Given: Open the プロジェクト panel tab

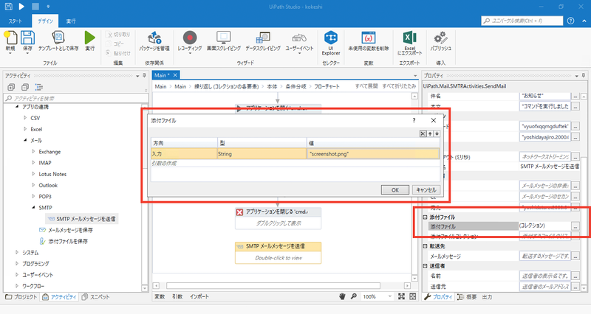Looking at the screenshot, I should coord(21,297).
